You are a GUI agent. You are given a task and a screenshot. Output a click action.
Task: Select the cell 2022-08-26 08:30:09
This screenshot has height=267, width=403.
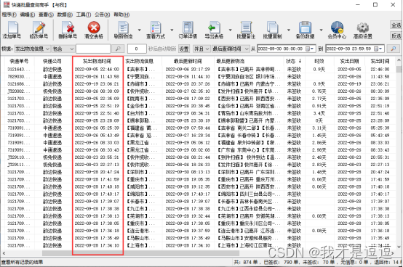[x=97, y=91]
